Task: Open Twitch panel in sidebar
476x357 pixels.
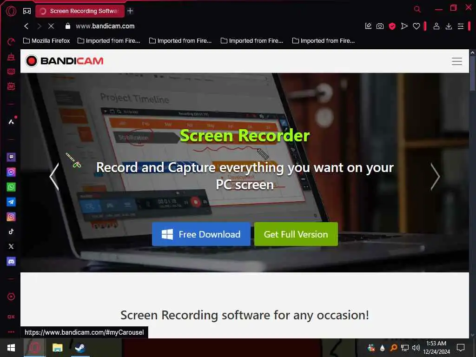Action: [x=11, y=157]
